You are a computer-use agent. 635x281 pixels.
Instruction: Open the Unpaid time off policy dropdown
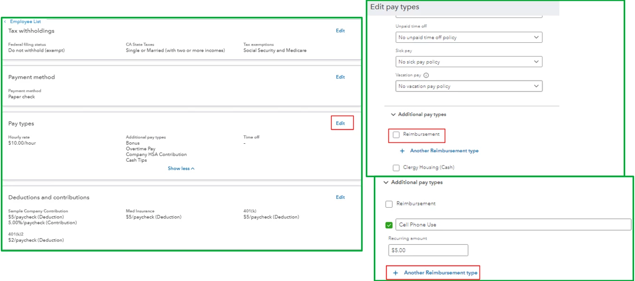(x=469, y=37)
